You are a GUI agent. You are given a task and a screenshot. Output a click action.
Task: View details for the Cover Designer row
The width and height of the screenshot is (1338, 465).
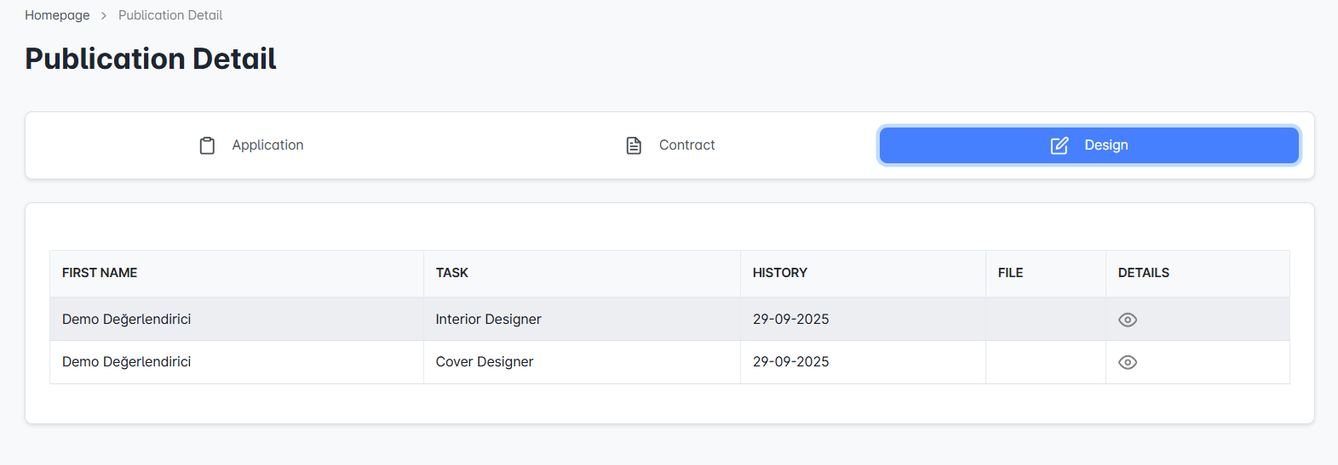(x=1127, y=362)
